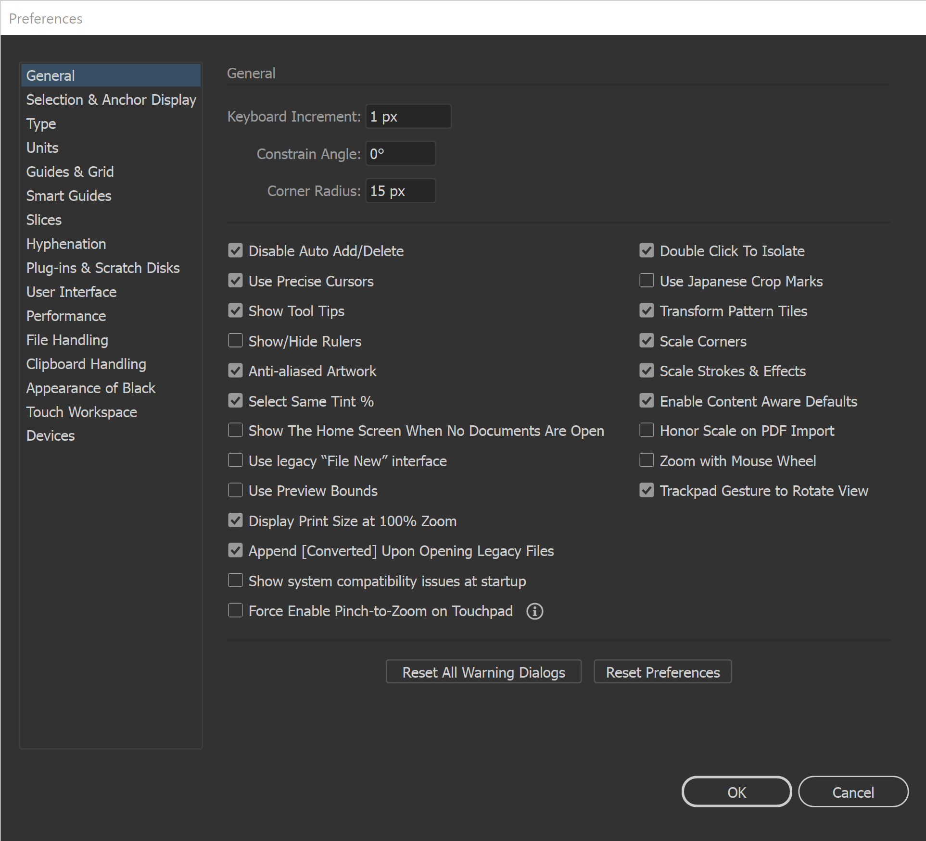Check Force Enable Pinch-to-Zoom on Touchpad
The width and height of the screenshot is (926, 841).
(x=235, y=610)
